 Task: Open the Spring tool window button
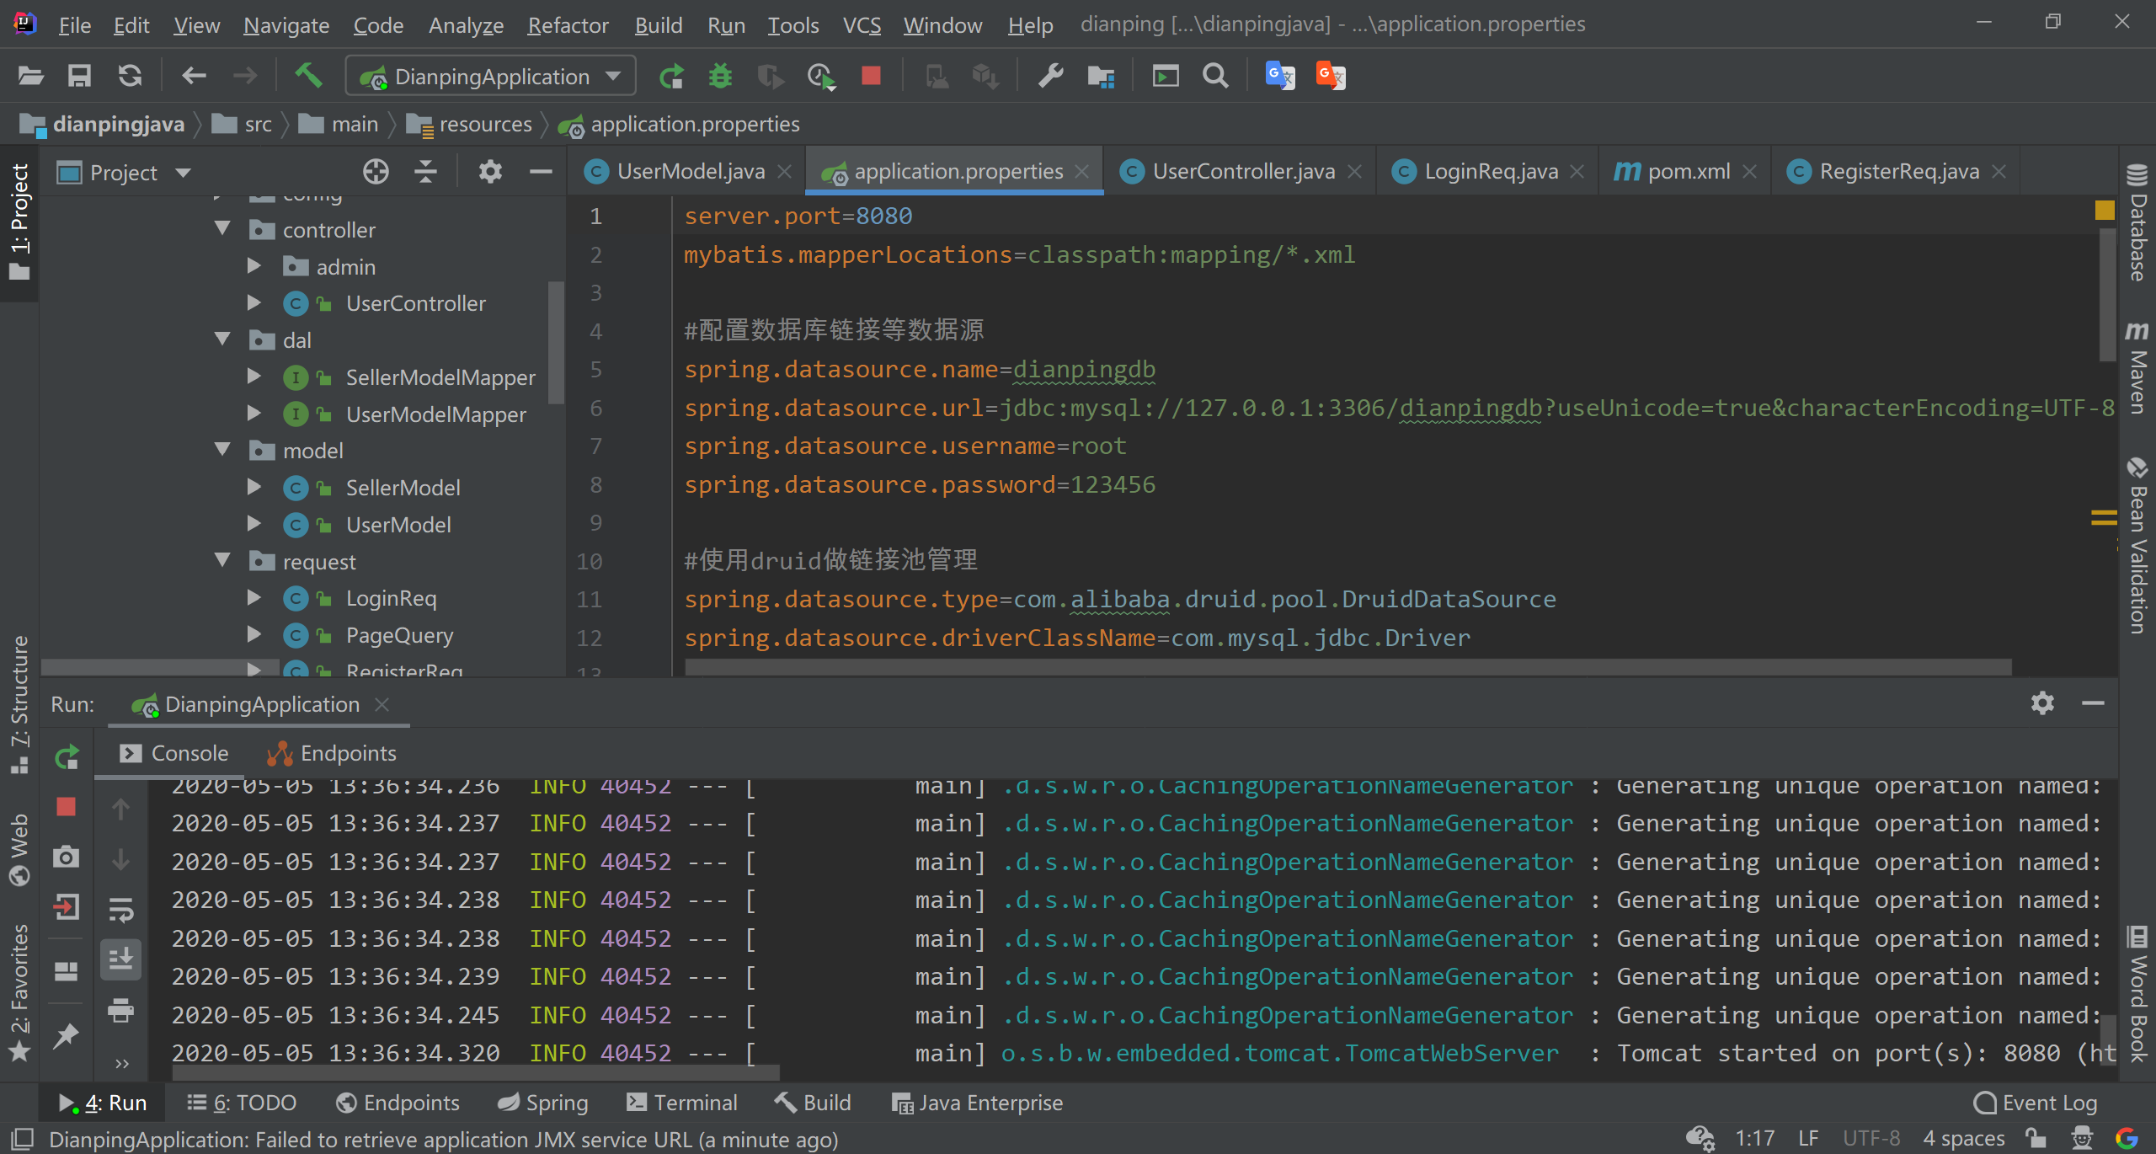point(543,1103)
